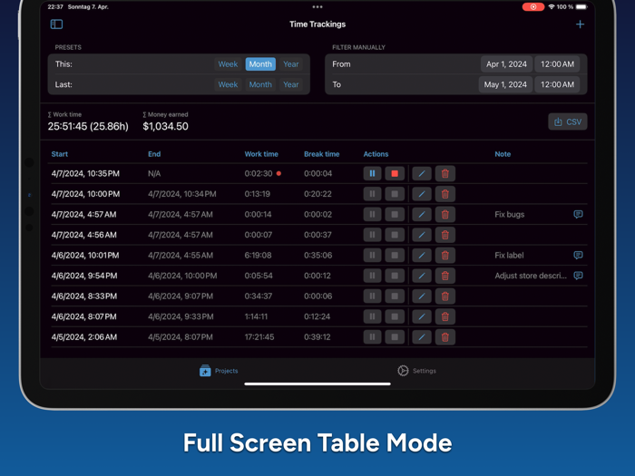The height and width of the screenshot is (476, 635).
Task: Edit the Fix bugs entry
Action: [422, 215]
